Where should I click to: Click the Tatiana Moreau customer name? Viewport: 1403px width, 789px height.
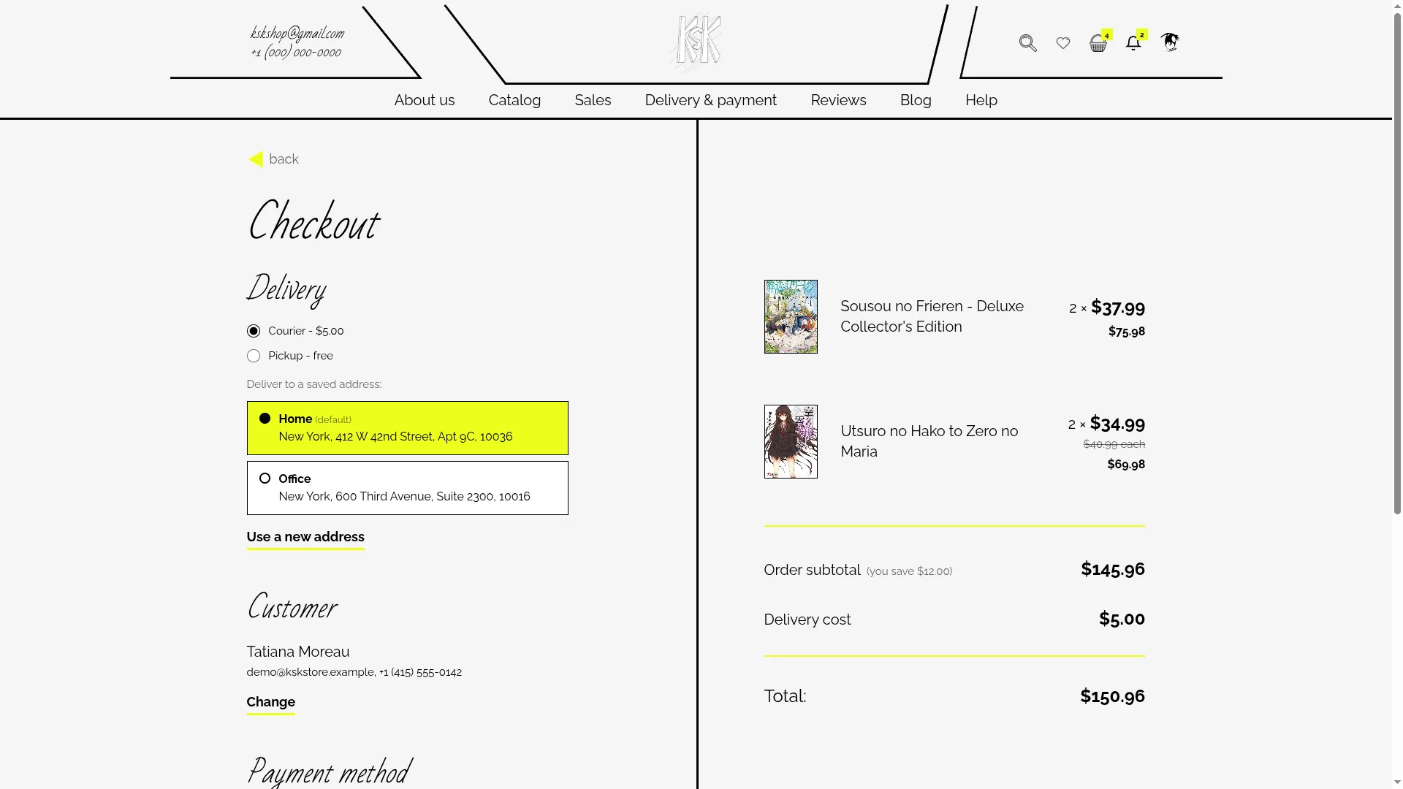click(x=298, y=652)
